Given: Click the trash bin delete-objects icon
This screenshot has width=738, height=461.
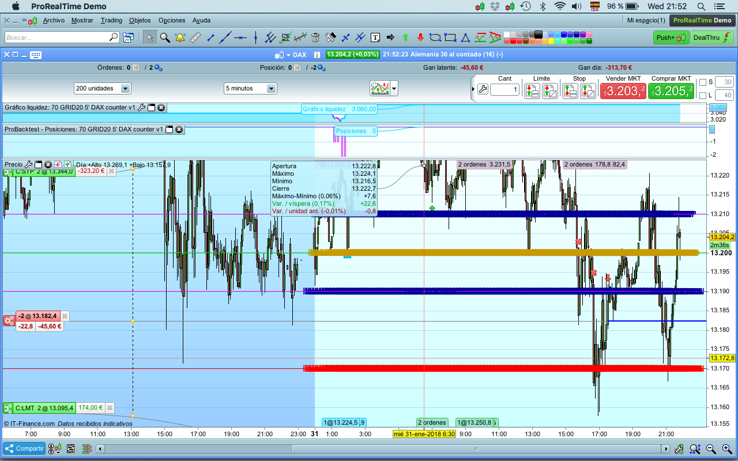Looking at the screenshot, I should tap(315, 37).
